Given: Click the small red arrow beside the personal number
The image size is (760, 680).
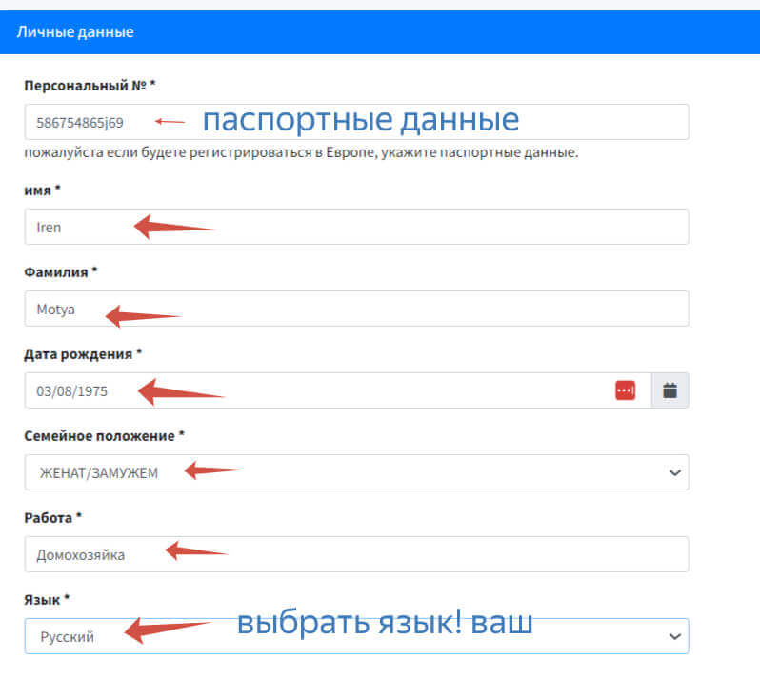Looking at the screenshot, I should coord(170,121).
